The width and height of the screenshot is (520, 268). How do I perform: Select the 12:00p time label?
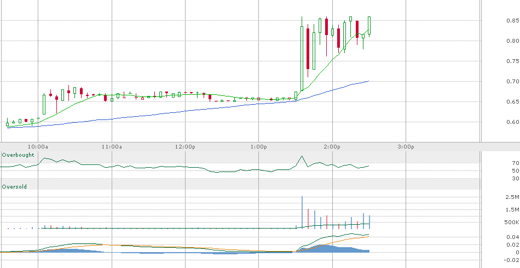coord(185,147)
